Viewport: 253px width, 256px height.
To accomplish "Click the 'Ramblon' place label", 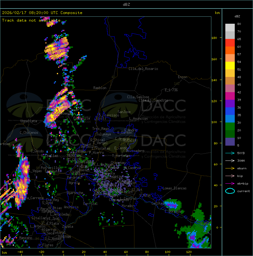I will click(x=100, y=88).
